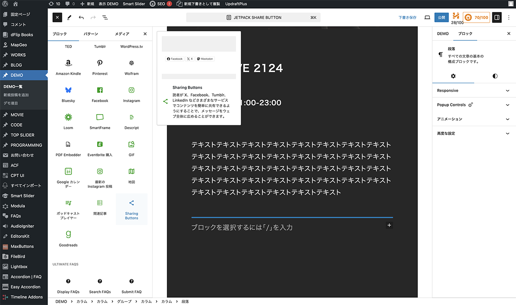This screenshot has height=305, width=516.
Task: Expand the Popup Controls section
Action: (x=473, y=105)
